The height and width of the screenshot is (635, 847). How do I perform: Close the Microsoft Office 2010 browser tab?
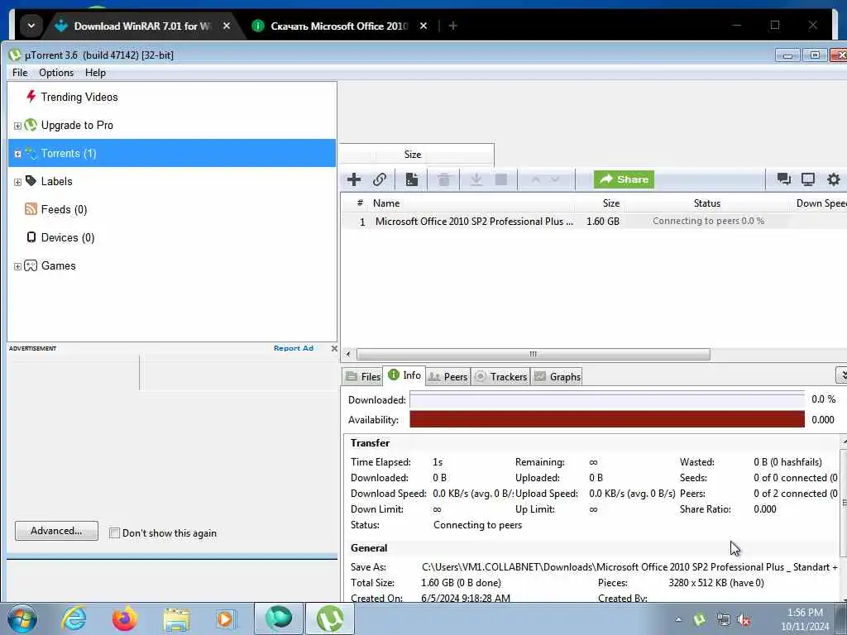(x=423, y=26)
